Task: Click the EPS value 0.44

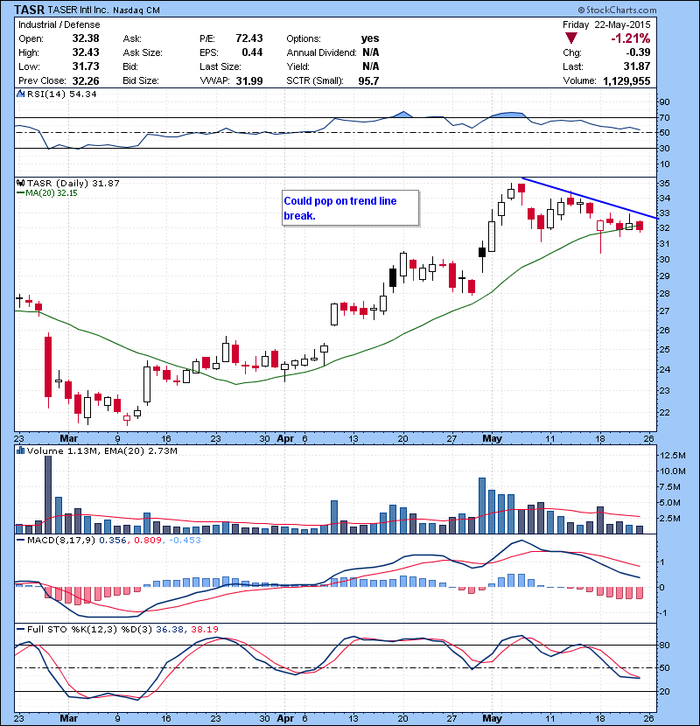Action: (x=252, y=52)
